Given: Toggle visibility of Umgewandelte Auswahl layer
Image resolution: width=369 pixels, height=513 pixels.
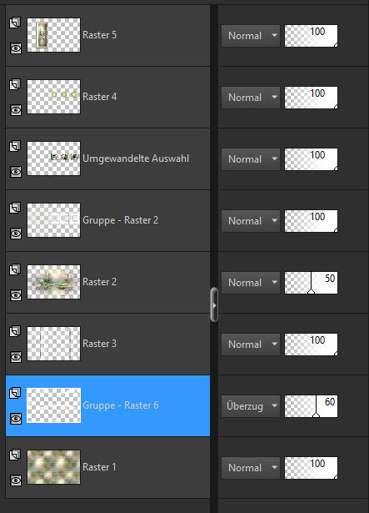Looking at the screenshot, I should pyautogui.click(x=16, y=172).
